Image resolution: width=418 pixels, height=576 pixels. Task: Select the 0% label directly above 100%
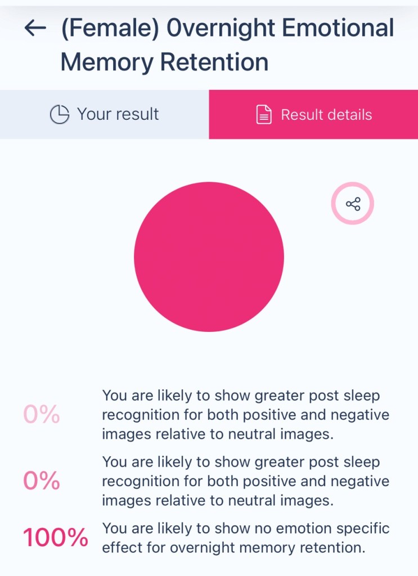pyautogui.click(x=42, y=481)
